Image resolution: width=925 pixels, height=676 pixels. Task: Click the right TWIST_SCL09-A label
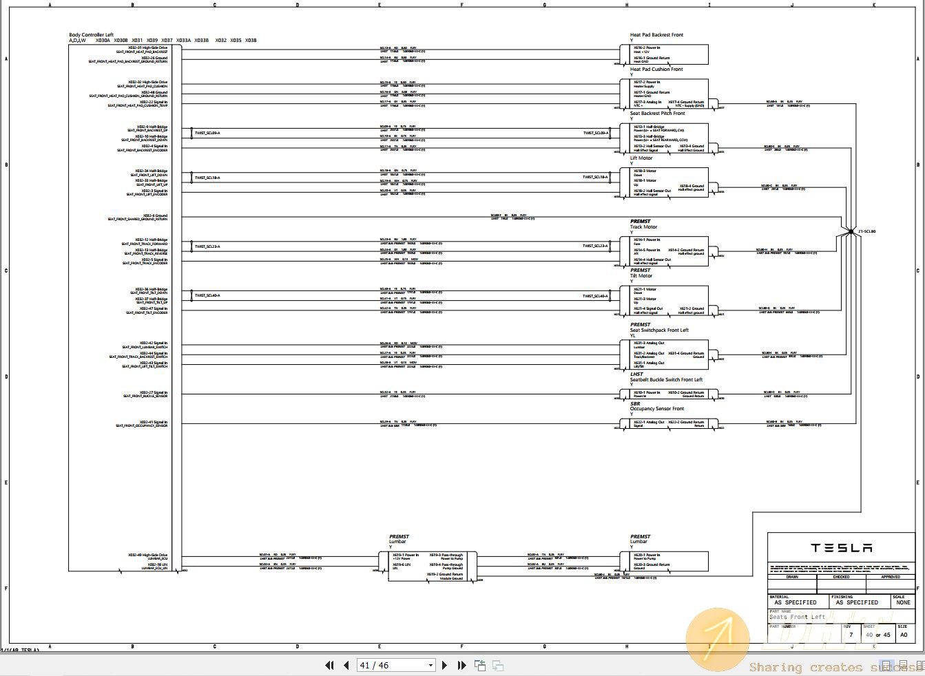[x=596, y=133]
